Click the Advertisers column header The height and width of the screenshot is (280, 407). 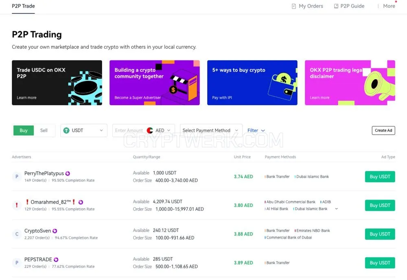click(22, 157)
